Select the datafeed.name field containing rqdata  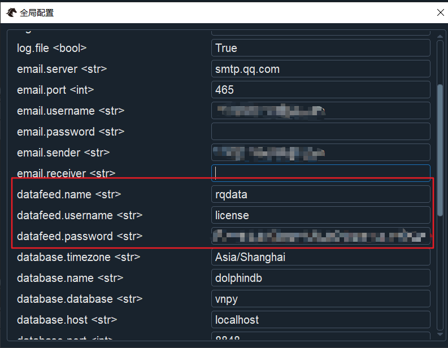320,194
